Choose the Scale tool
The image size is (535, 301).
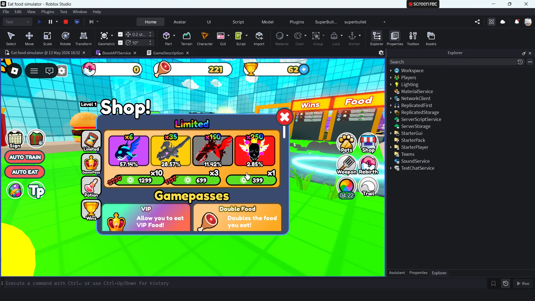[47, 38]
